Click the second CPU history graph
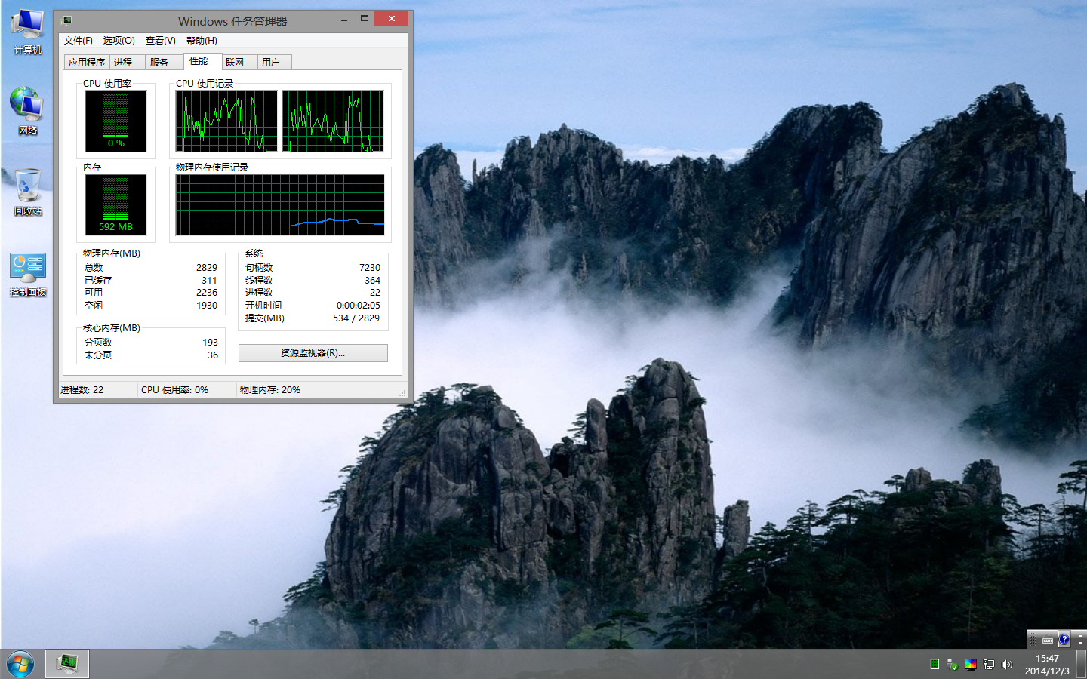Screen dimensions: 1087x679 click(x=333, y=121)
